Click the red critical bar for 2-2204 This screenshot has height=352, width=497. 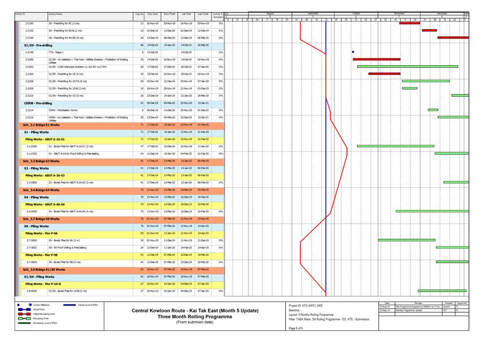tap(384, 74)
